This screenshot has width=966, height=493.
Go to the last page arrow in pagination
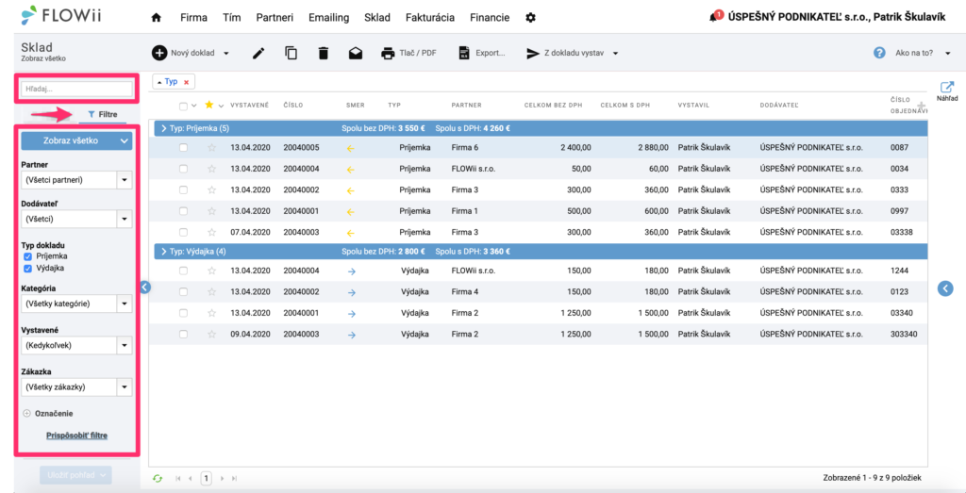pyautogui.click(x=234, y=478)
